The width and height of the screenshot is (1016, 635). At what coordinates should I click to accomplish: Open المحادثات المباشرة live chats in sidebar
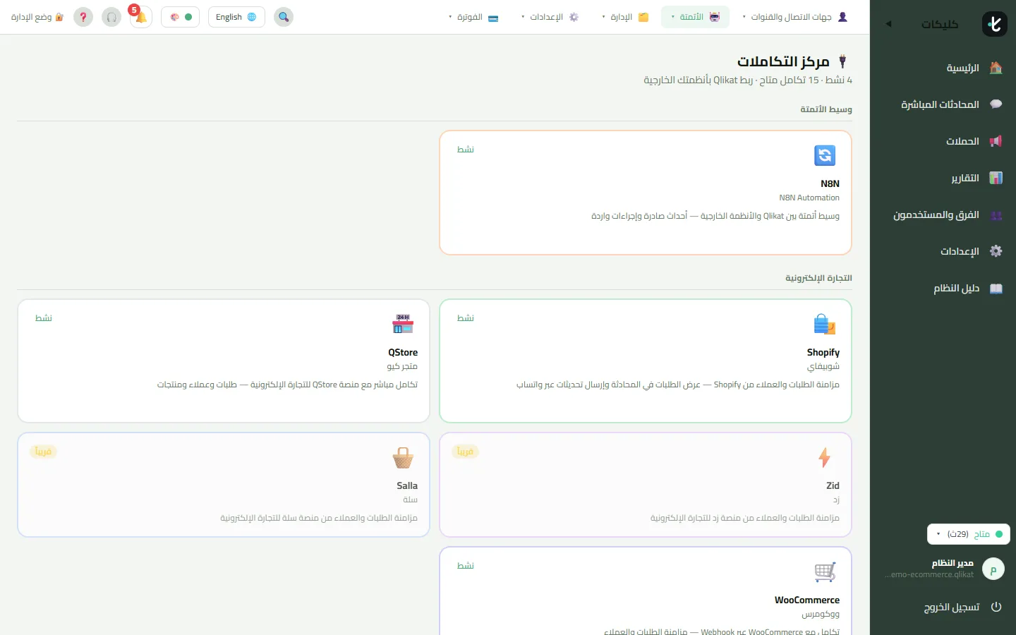pos(943,104)
